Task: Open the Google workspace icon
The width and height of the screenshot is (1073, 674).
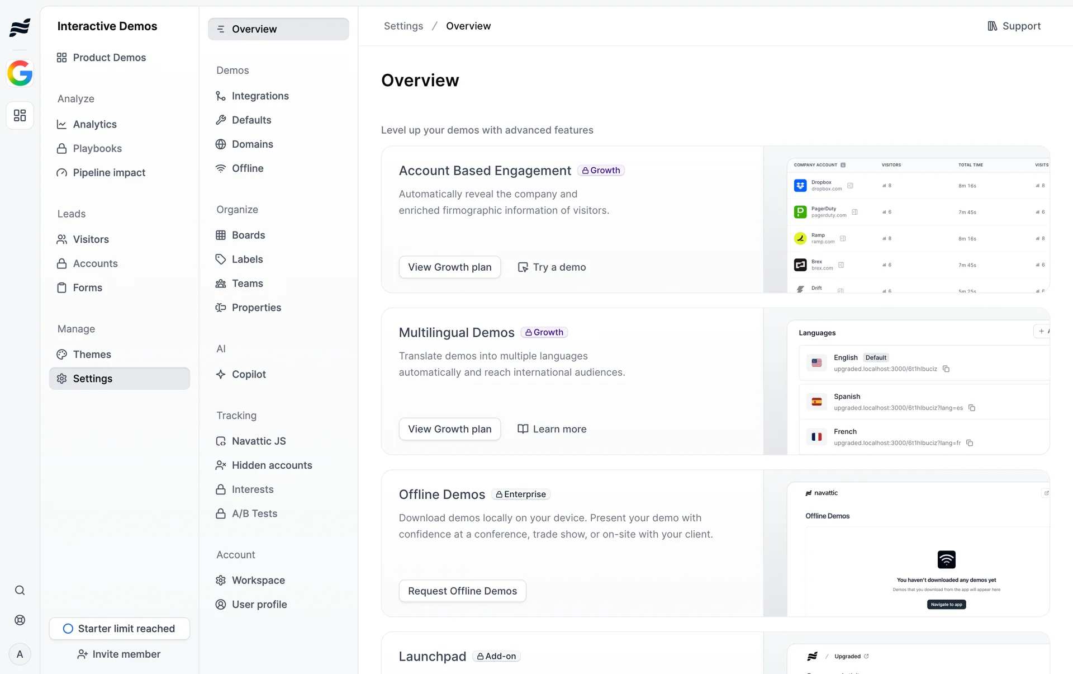Action: point(20,73)
